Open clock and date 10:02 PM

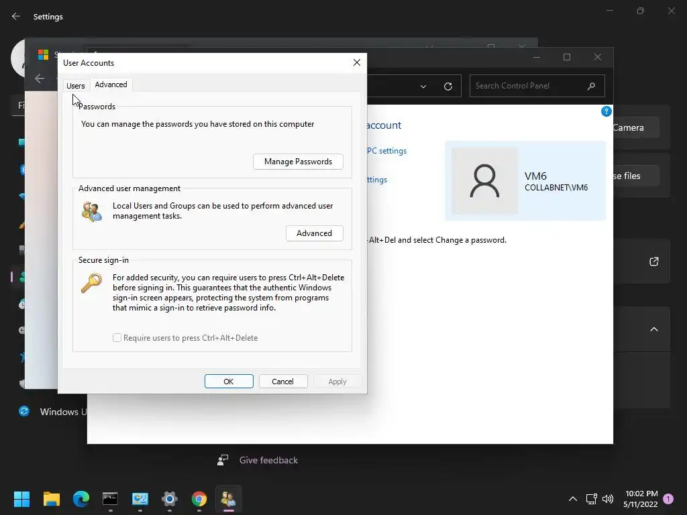pos(641,499)
